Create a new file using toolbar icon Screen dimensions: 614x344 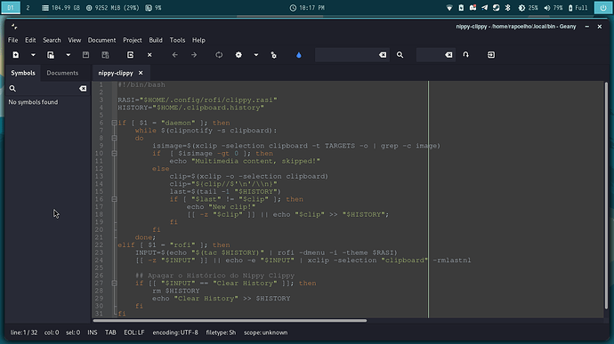pyautogui.click(x=16, y=55)
